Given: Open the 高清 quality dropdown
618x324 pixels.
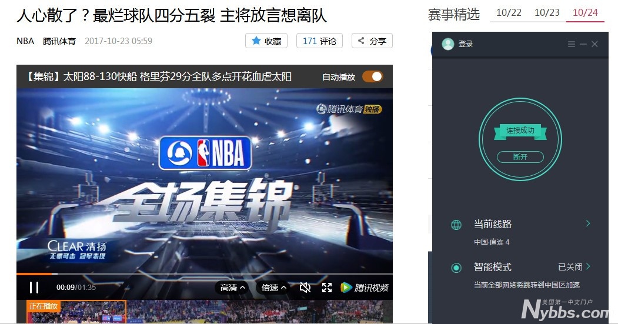Looking at the screenshot, I should [x=232, y=288].
